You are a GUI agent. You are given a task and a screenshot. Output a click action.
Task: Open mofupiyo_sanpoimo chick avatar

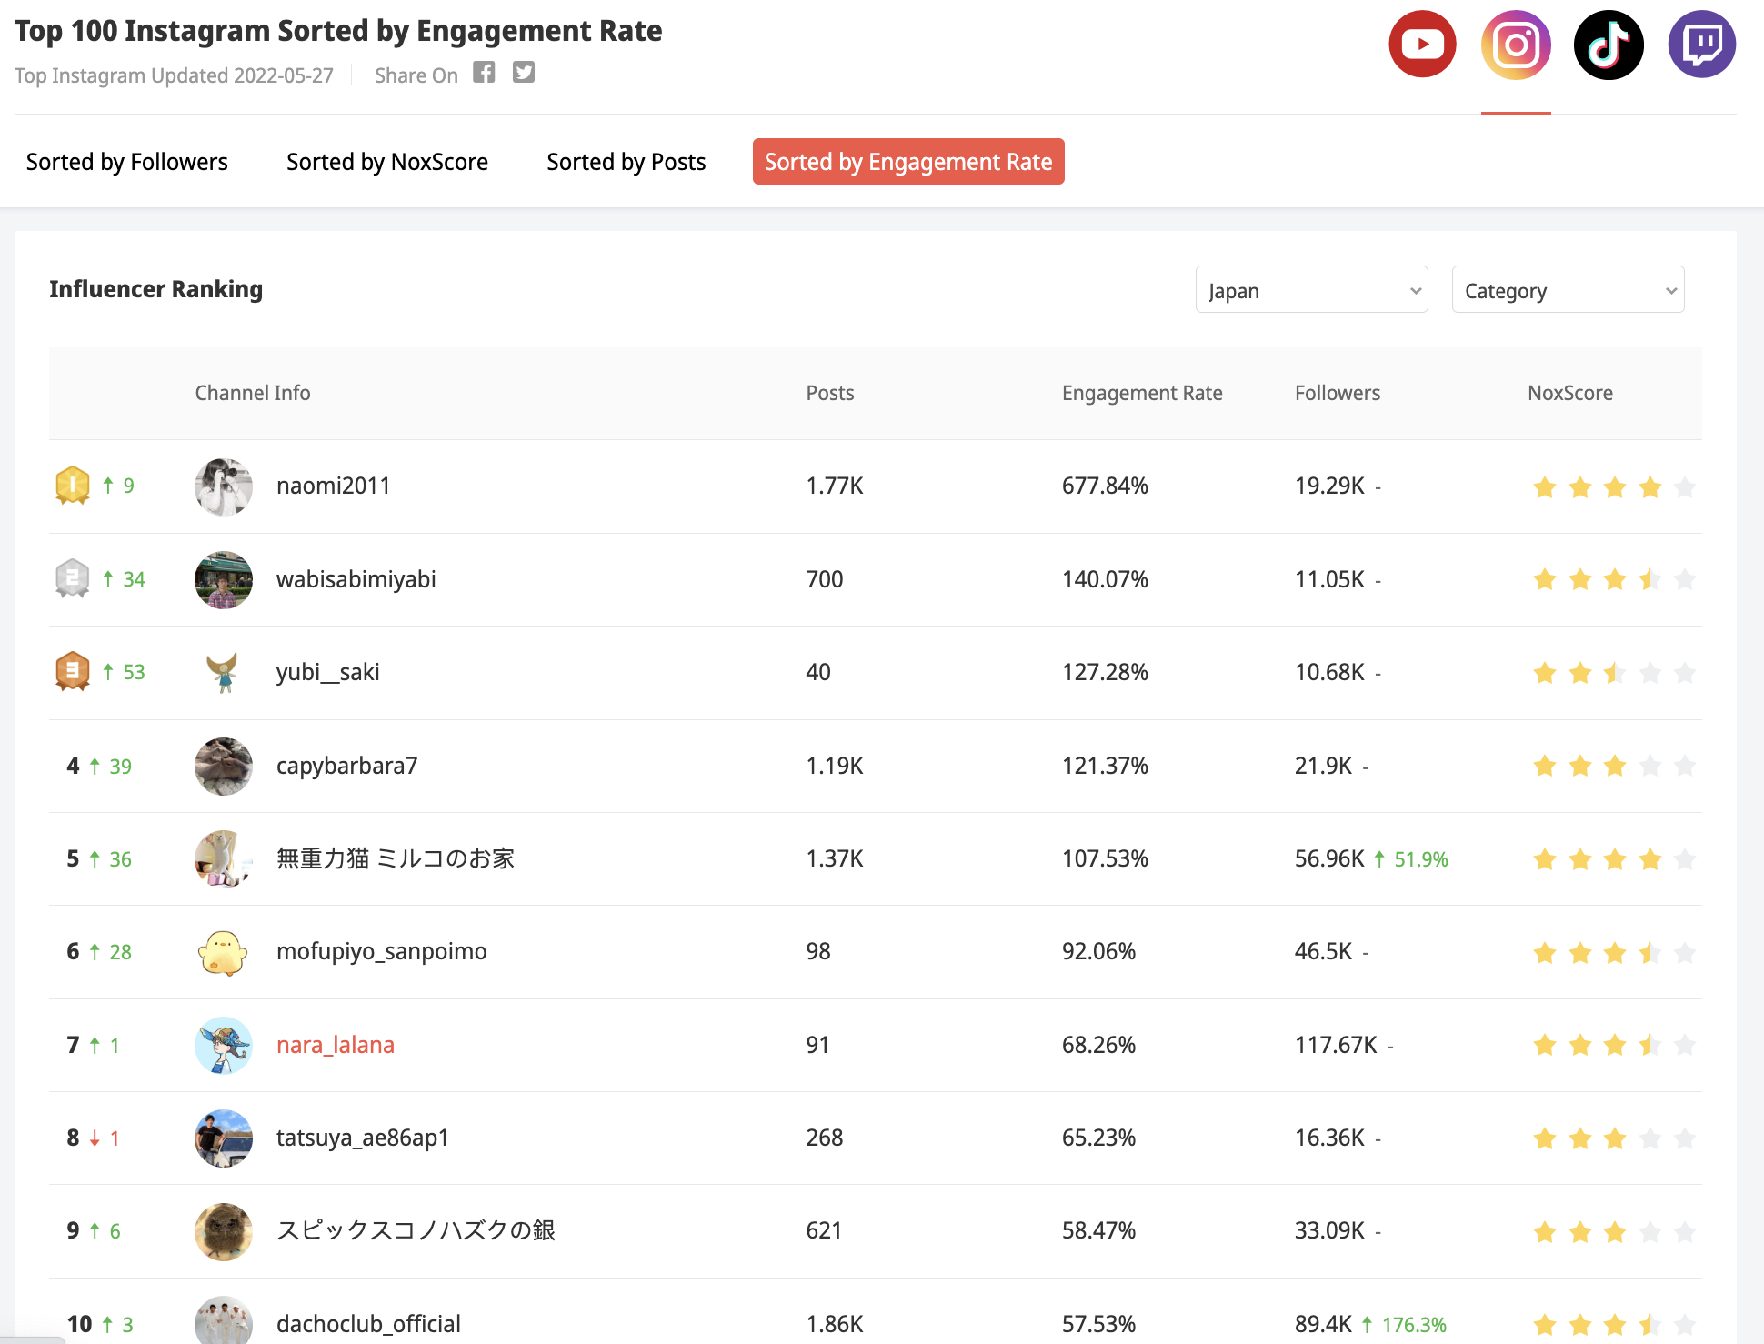(224, 952)
